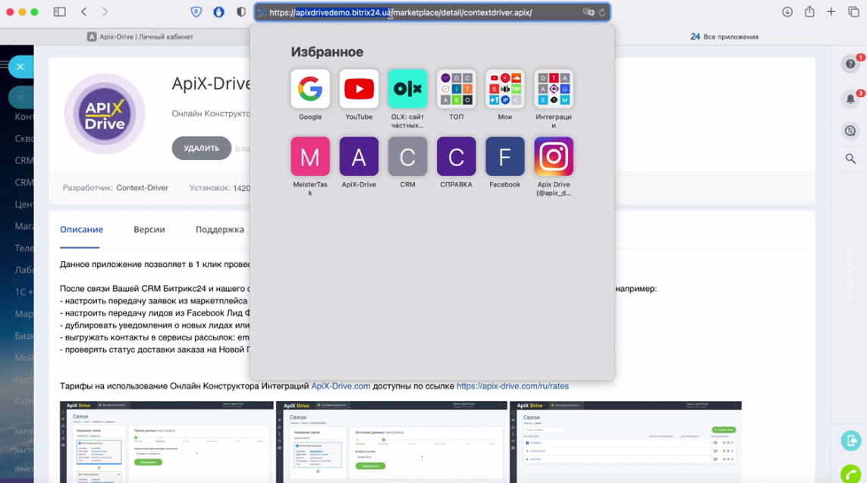Open Bitrix24 help question icon

(x=850, y=64)
